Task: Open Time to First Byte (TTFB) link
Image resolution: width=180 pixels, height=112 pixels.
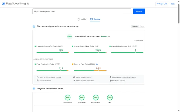Action: coord(84,64)
